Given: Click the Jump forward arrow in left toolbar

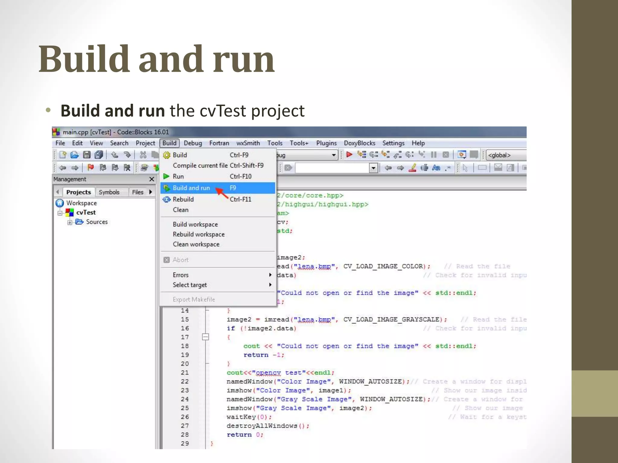Looking at the screenshot, I should pos(75,168).
